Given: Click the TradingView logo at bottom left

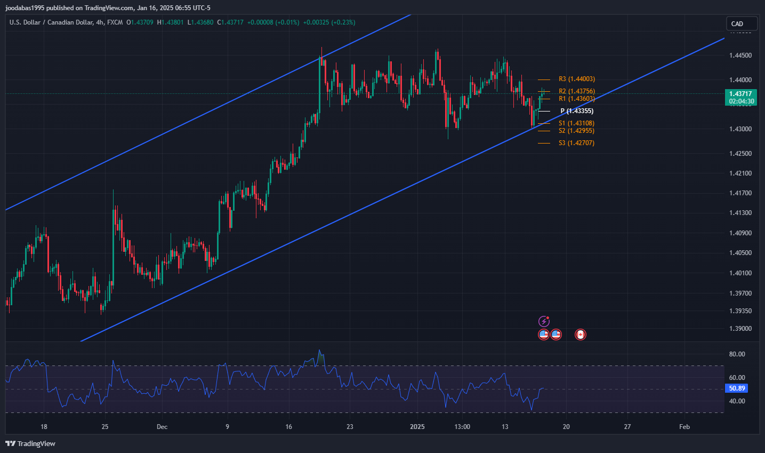Looking at the screenshot, I should tap(30, 443).
